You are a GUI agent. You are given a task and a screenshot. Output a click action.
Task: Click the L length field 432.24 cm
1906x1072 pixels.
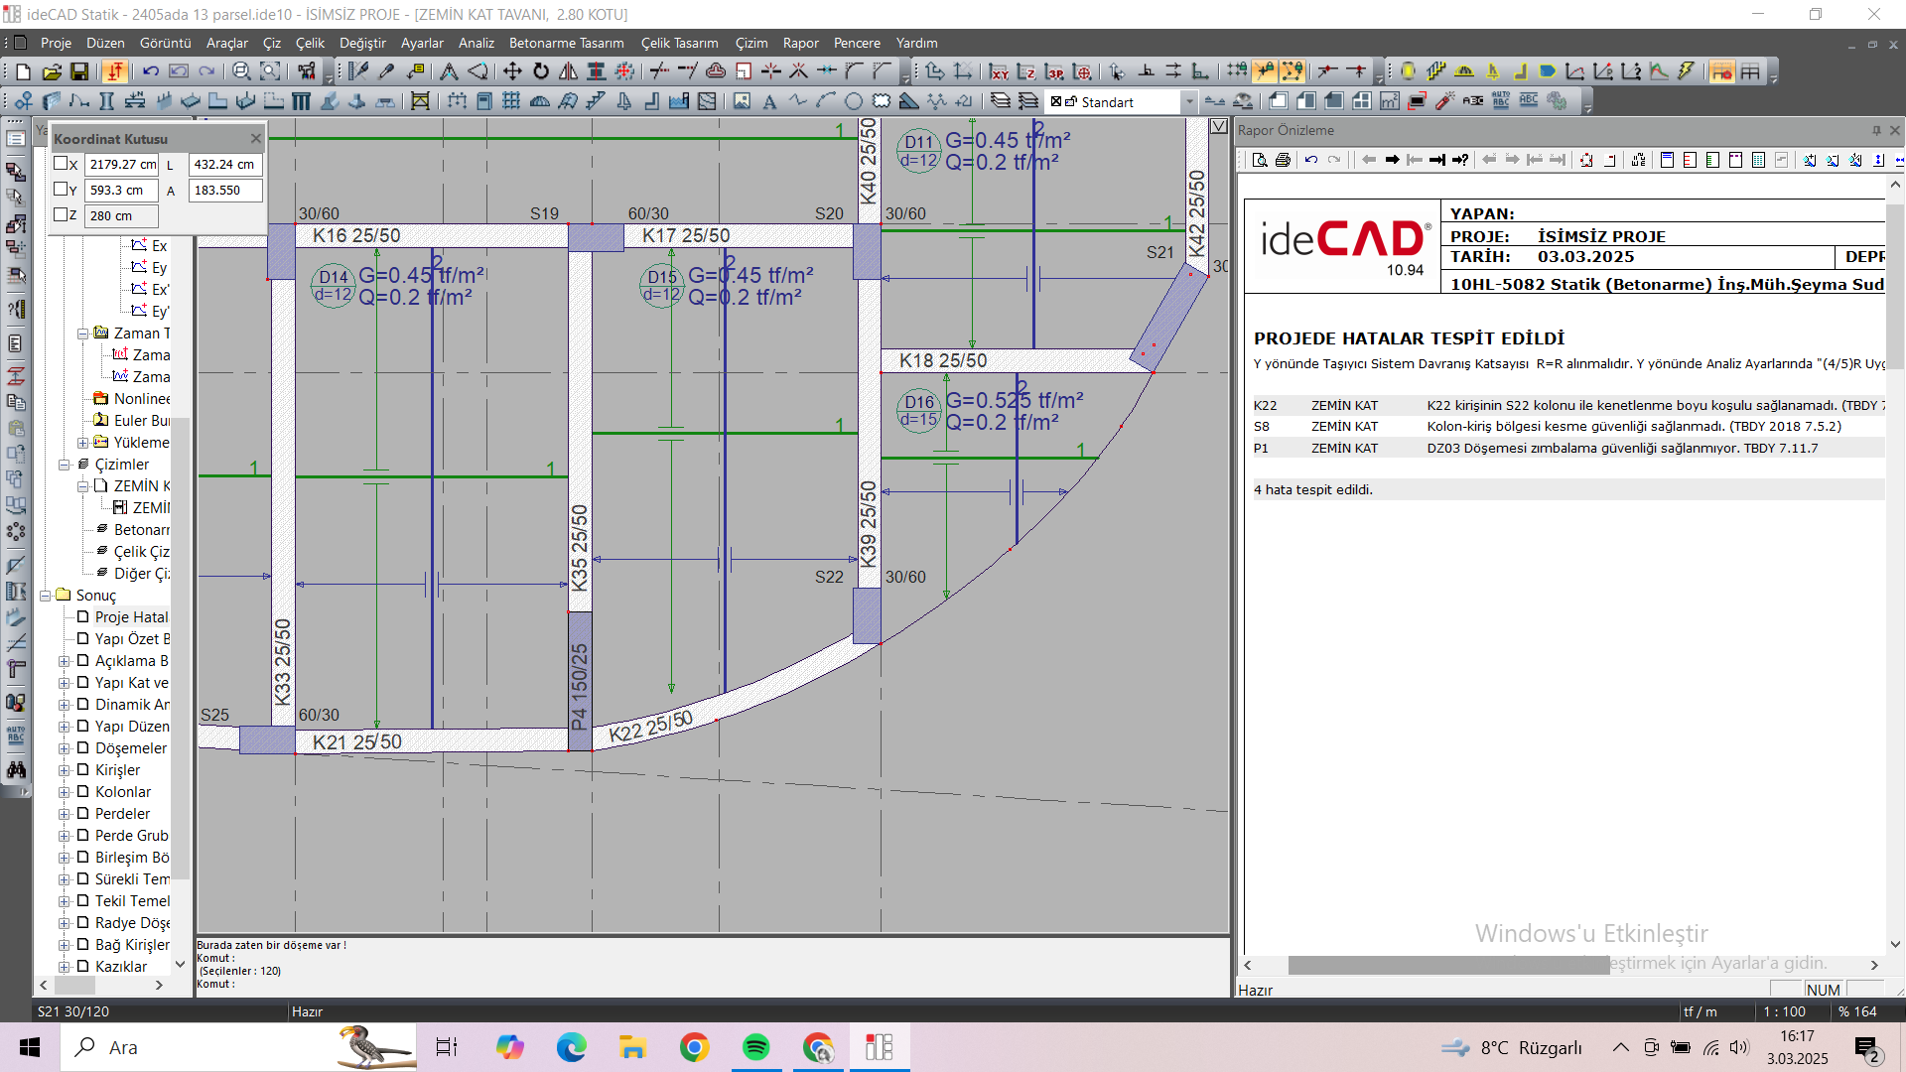coord(225,165)
